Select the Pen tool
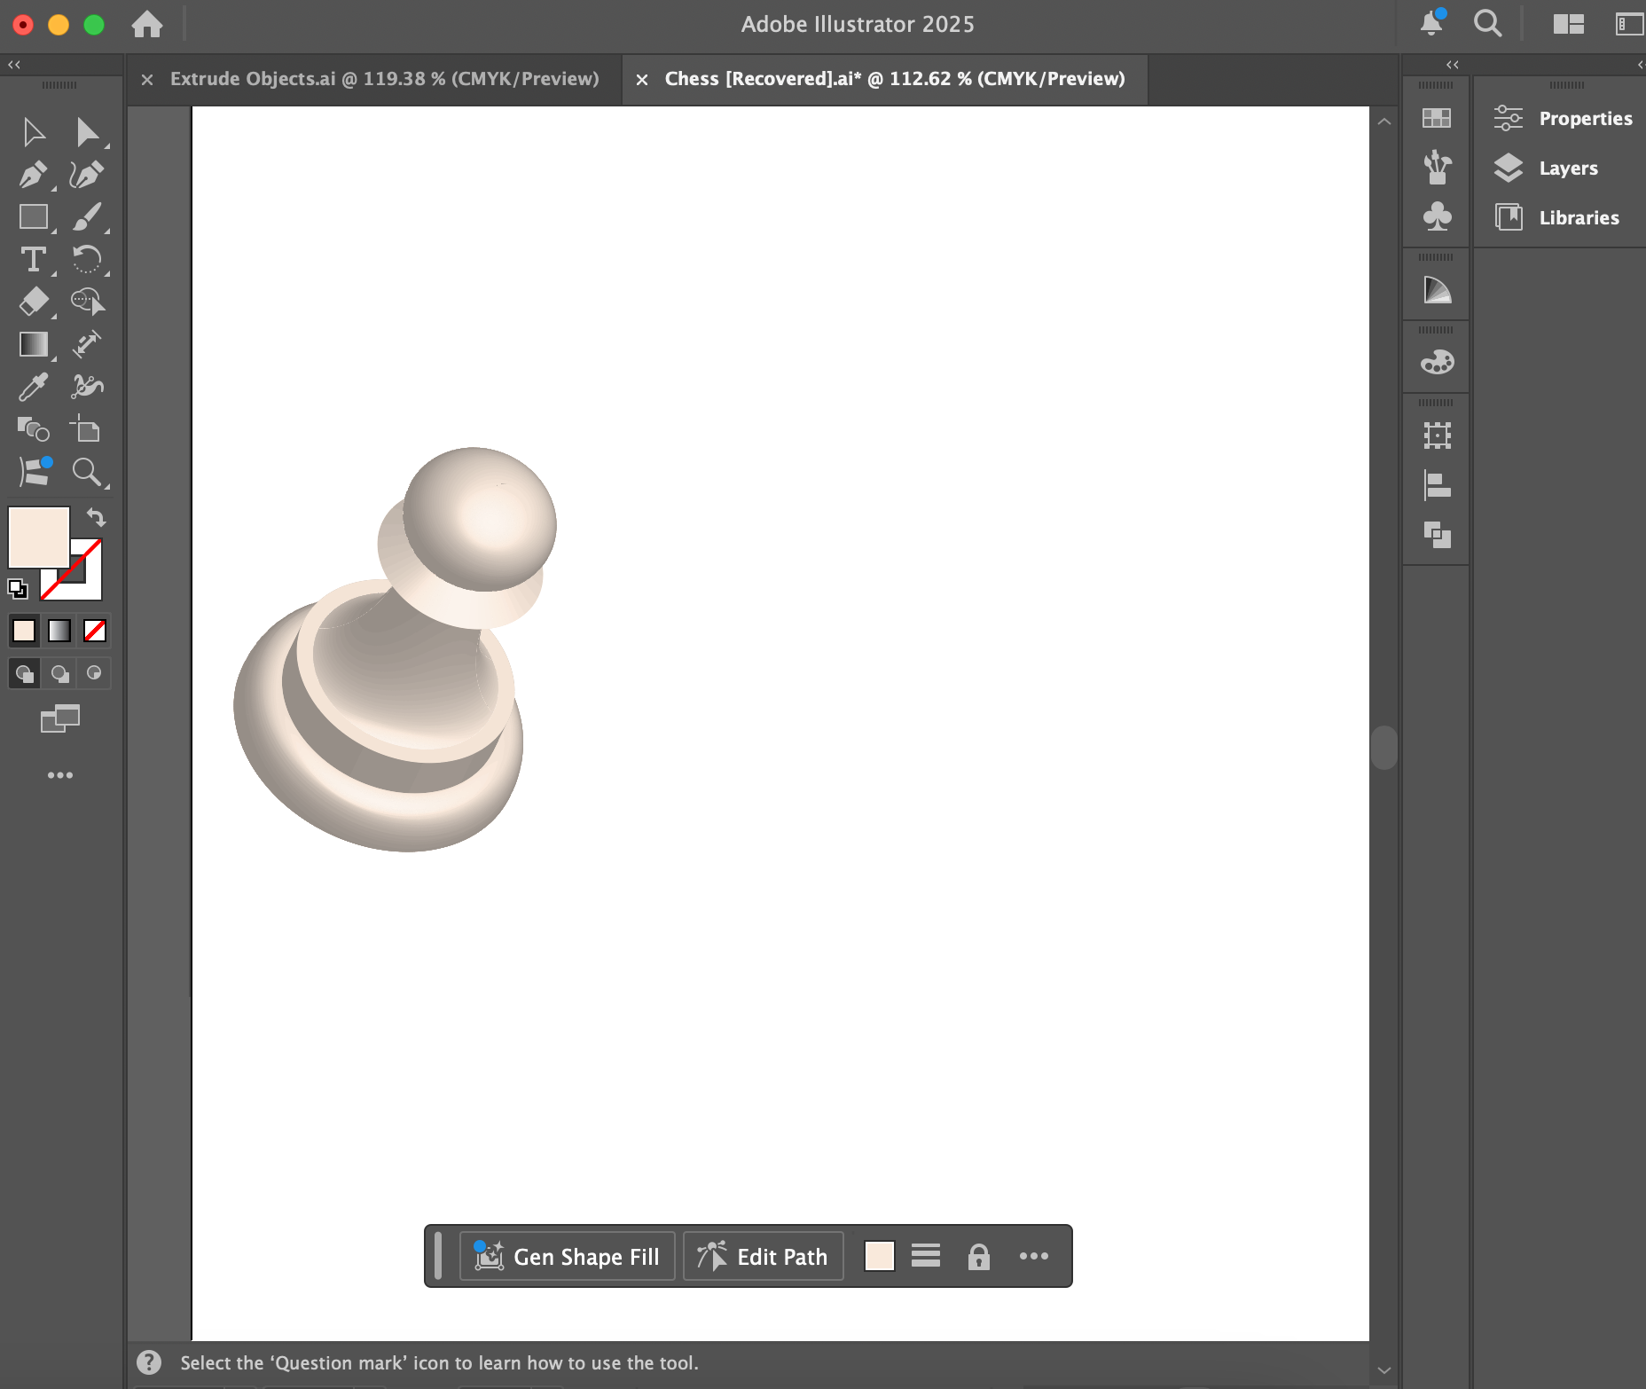This screenshot has height=1389, width=1646. [x=34, y=175]
